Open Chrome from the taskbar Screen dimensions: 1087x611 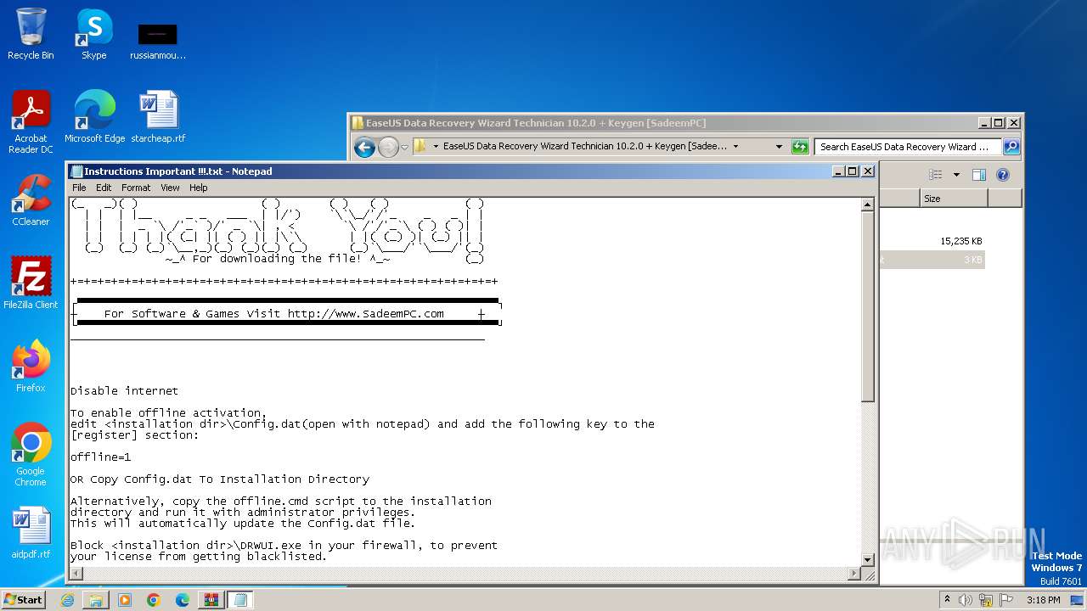154,600
